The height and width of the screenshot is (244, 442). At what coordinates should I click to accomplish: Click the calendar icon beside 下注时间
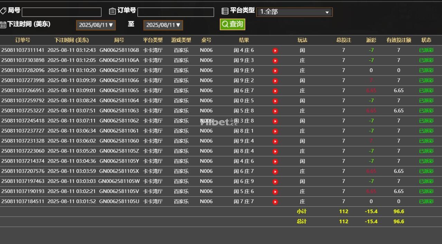click(x=3, y=25)
